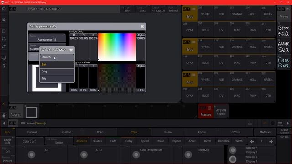Click the second Sequ pool title cell
This screenshot has height=164, width=292.
(190, 46)
